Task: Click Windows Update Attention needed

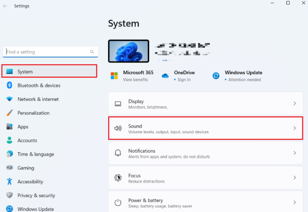Action: click(x=244, y=80)
